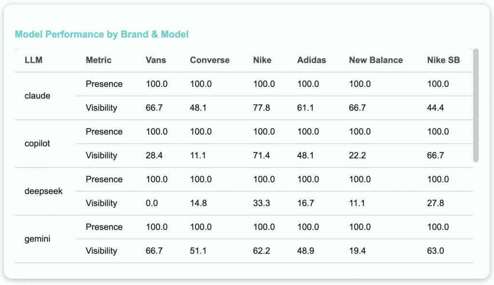Click the LLM column header

tap(33, 60)
